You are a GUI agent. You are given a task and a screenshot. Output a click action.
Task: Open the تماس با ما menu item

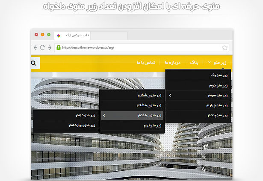tap(146, 63)
